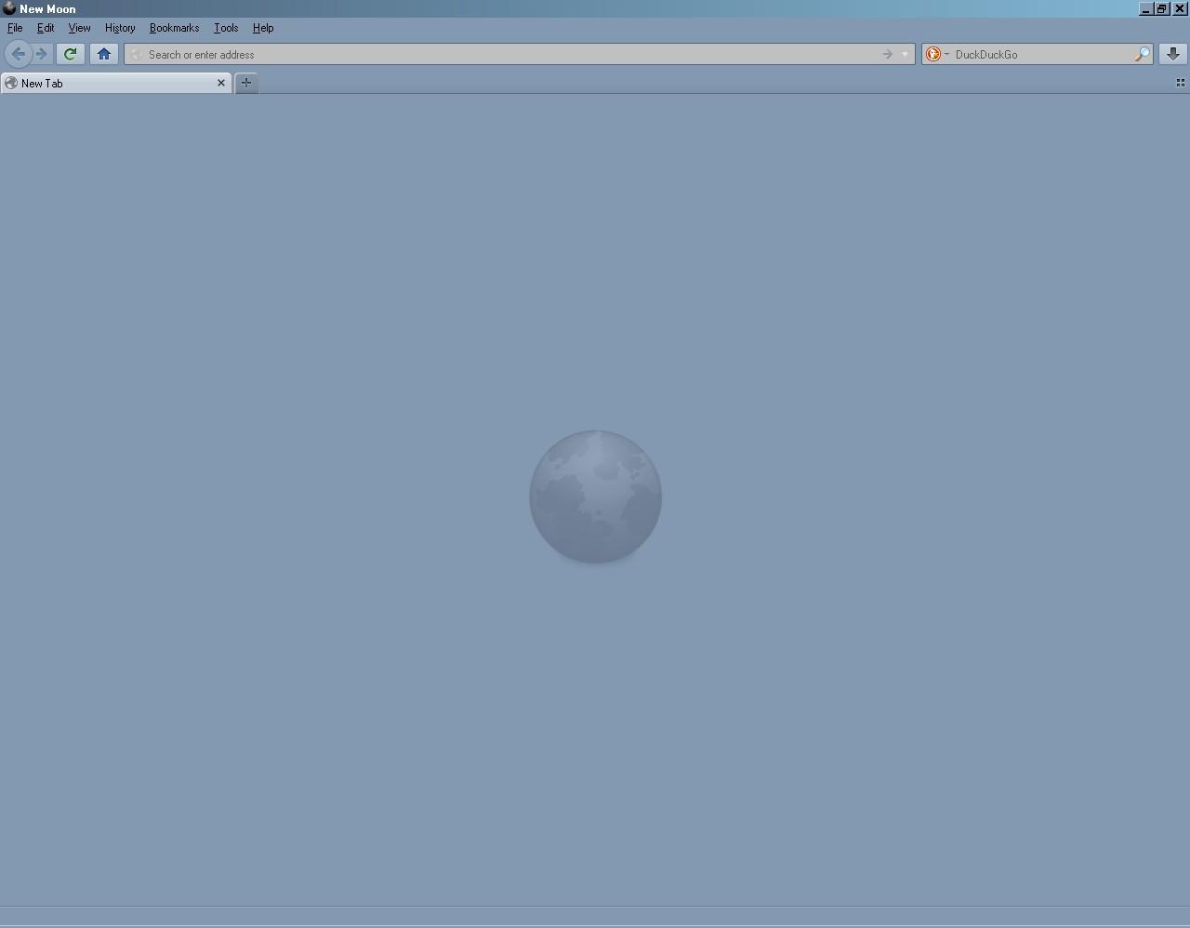Image resolution: width=1190 pixels, height=928 pixels.
Task: Go back with the back arrow button
Action: pyautogui.click(x=18, y=54)
